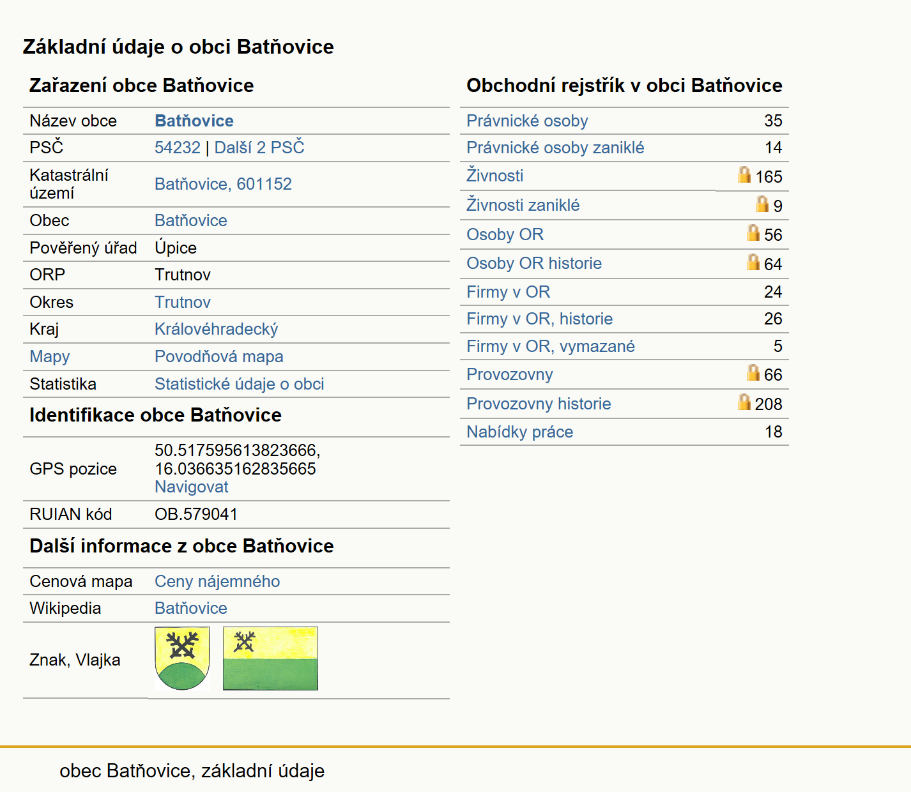Click the GPS latitude 50.517595613823666 text
The width and height of the screenshot is (911, 792).
237,450
